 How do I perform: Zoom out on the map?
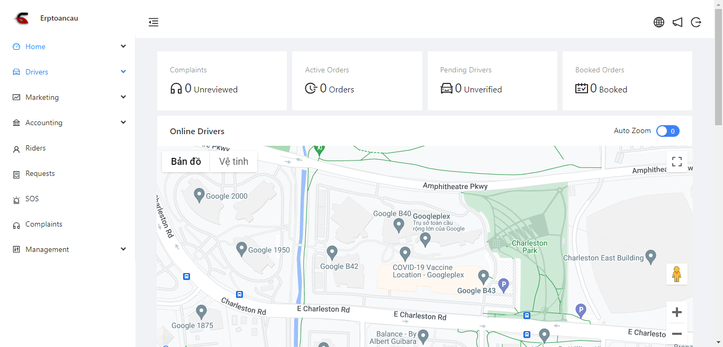tap(676, 334)
